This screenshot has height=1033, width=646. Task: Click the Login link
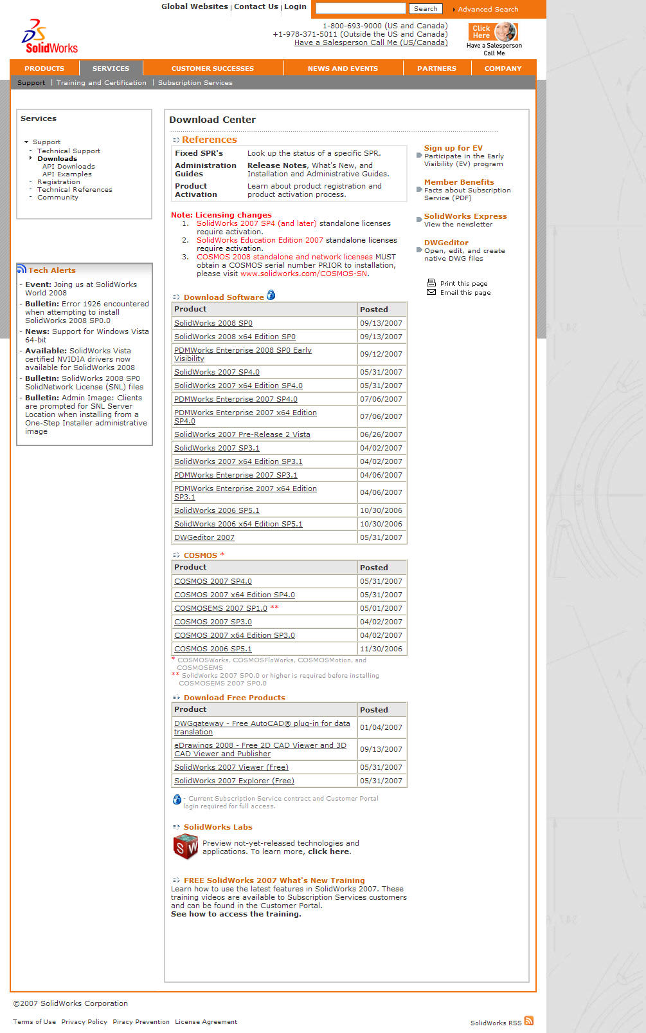295,6
